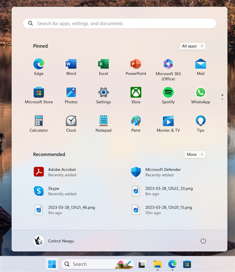Launch the Xbox app
The width and height of the screenshot is (235, 272).
(x=136, y=95)
